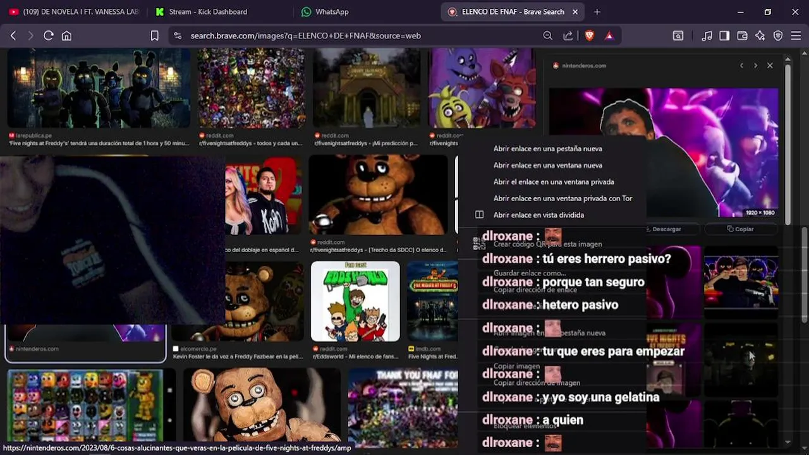
Task: Open the browser hamburger main menu
Action: pos(796,36)
